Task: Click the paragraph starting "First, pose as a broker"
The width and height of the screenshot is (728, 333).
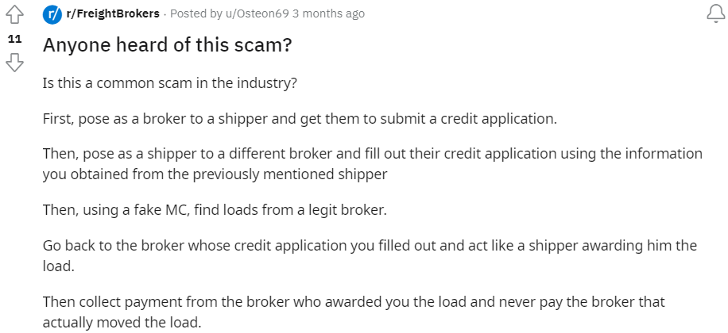Action: click(300, 119)
